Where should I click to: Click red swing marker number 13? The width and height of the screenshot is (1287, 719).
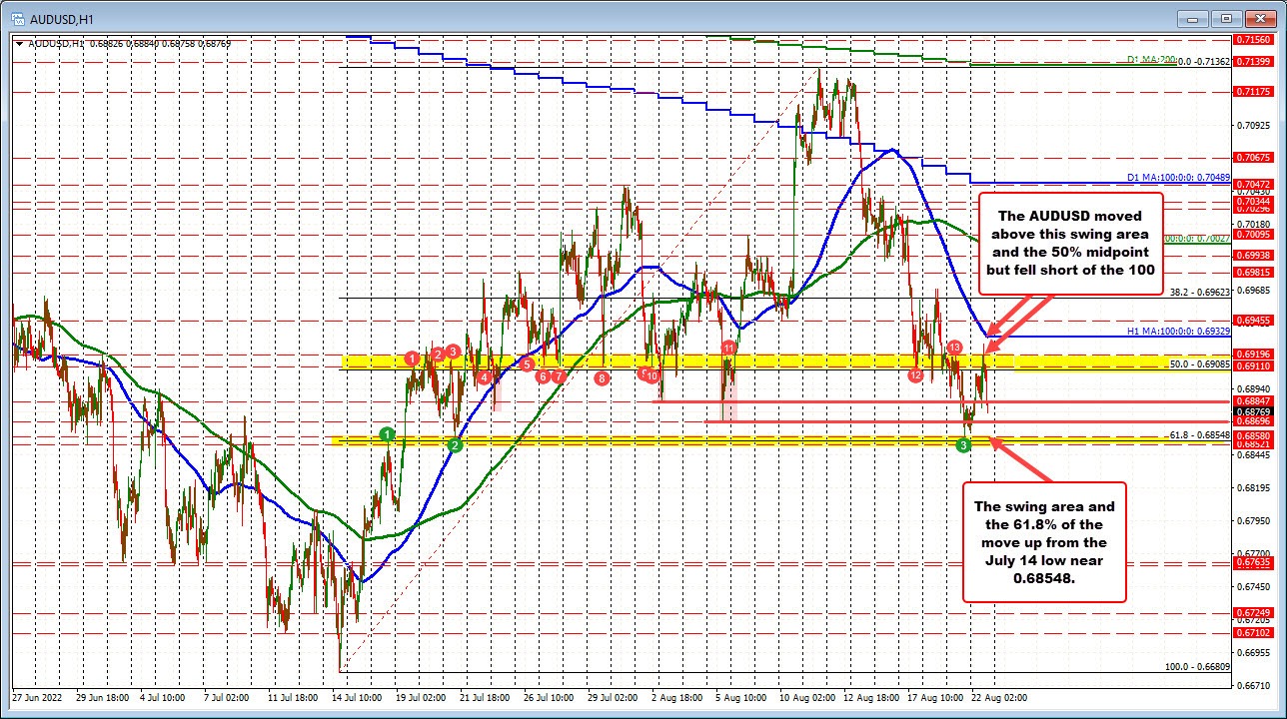click(x=954, y=347)
